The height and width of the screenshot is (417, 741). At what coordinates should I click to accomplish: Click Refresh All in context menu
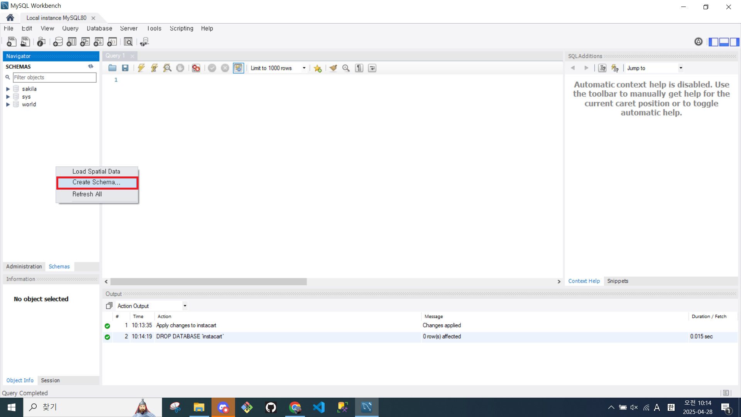click(87, 194)
